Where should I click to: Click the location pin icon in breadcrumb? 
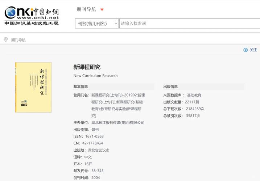tap(6, 39)
